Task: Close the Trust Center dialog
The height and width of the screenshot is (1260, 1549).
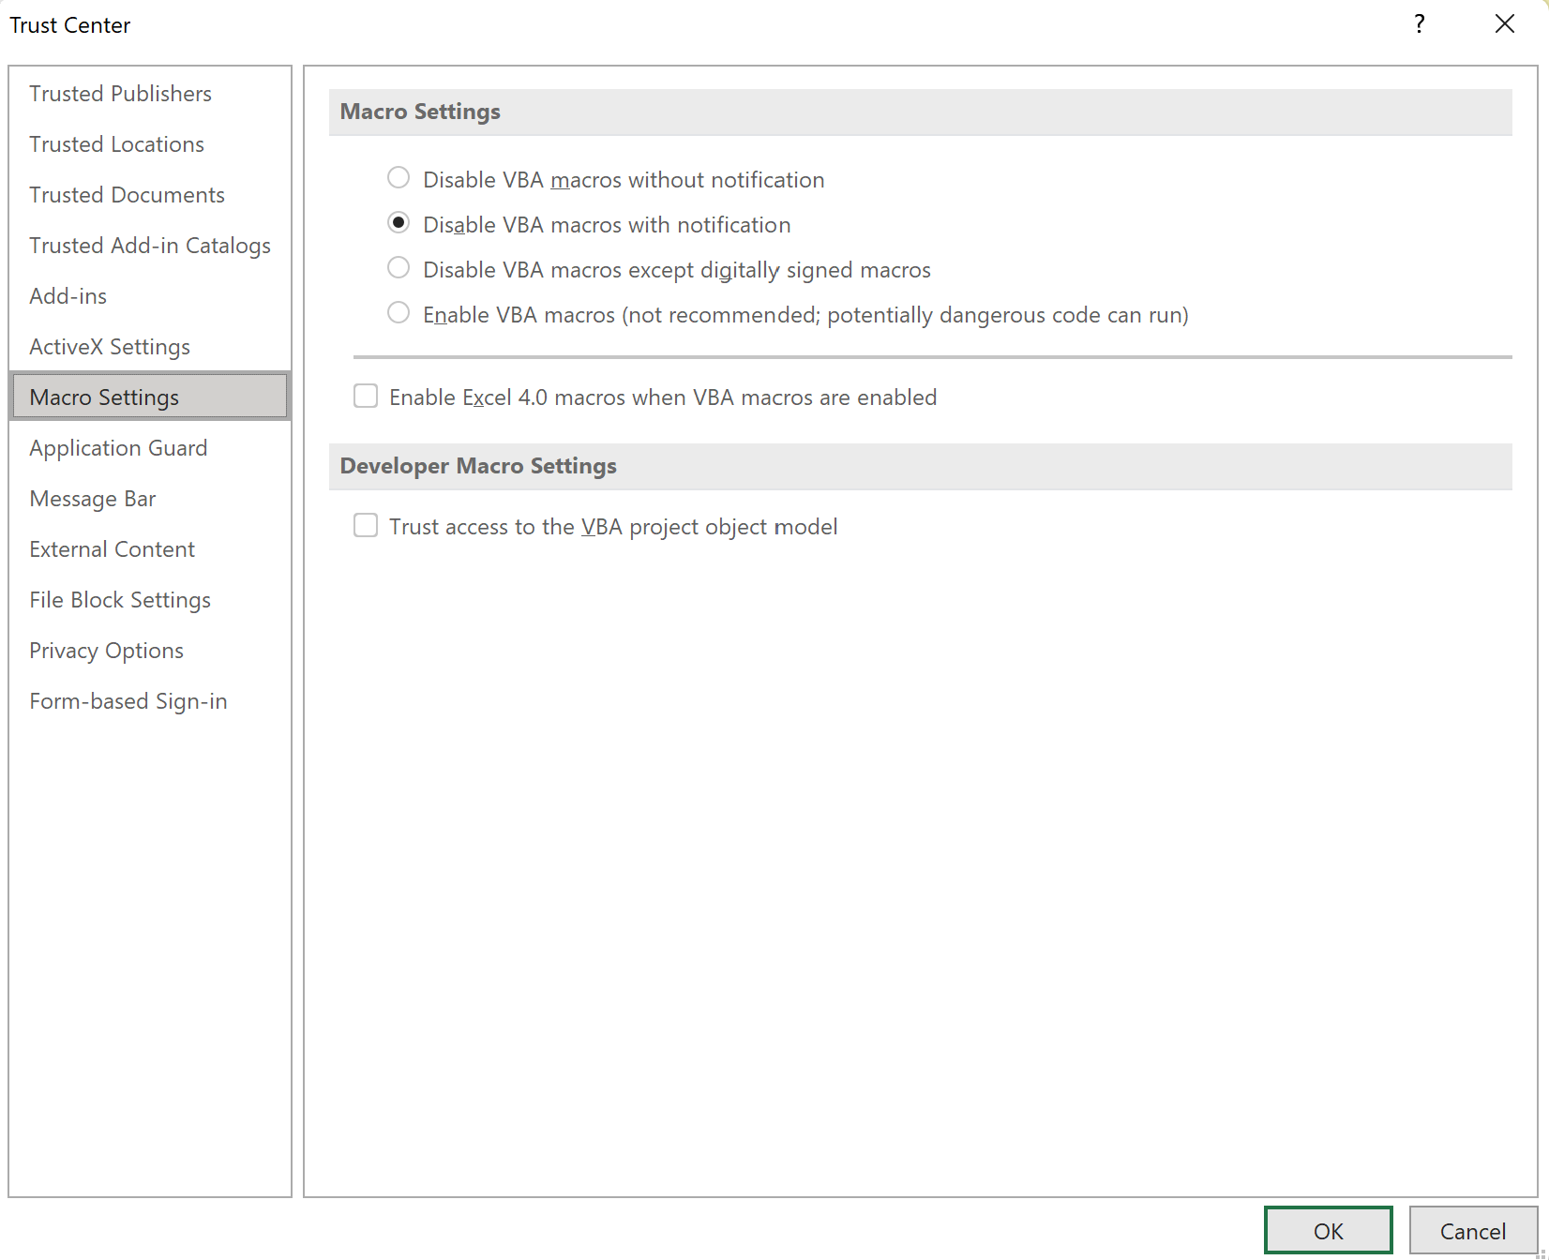Action: tap(1505, 24)
